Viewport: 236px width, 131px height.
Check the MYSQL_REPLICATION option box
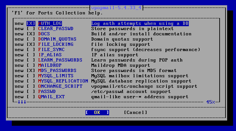(x=31, y=81)
